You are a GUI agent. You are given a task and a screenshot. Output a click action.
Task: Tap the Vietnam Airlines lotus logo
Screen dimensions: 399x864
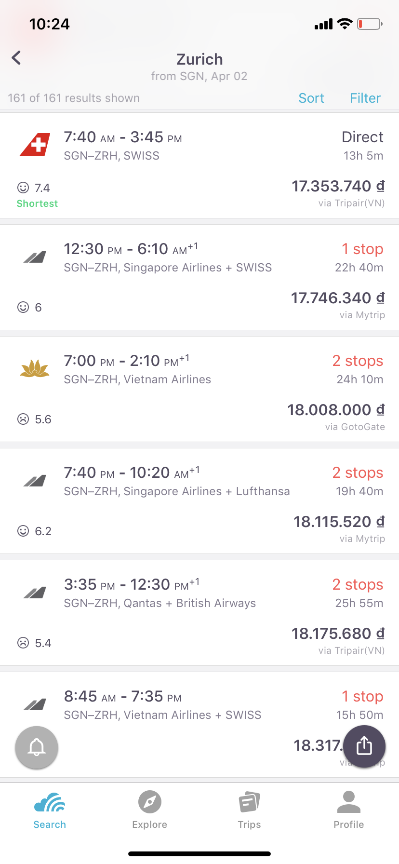click(35, 369)
